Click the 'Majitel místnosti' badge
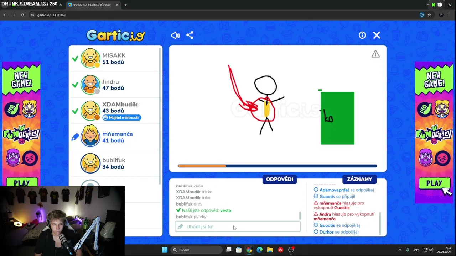 [122, 118]
